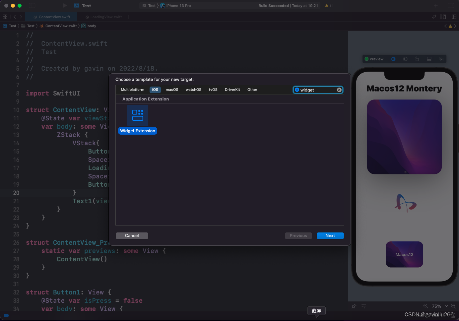This screenshot has height=321, width=459.
Task: Switch to the Multiplatform tab
Action: (133, 90)
